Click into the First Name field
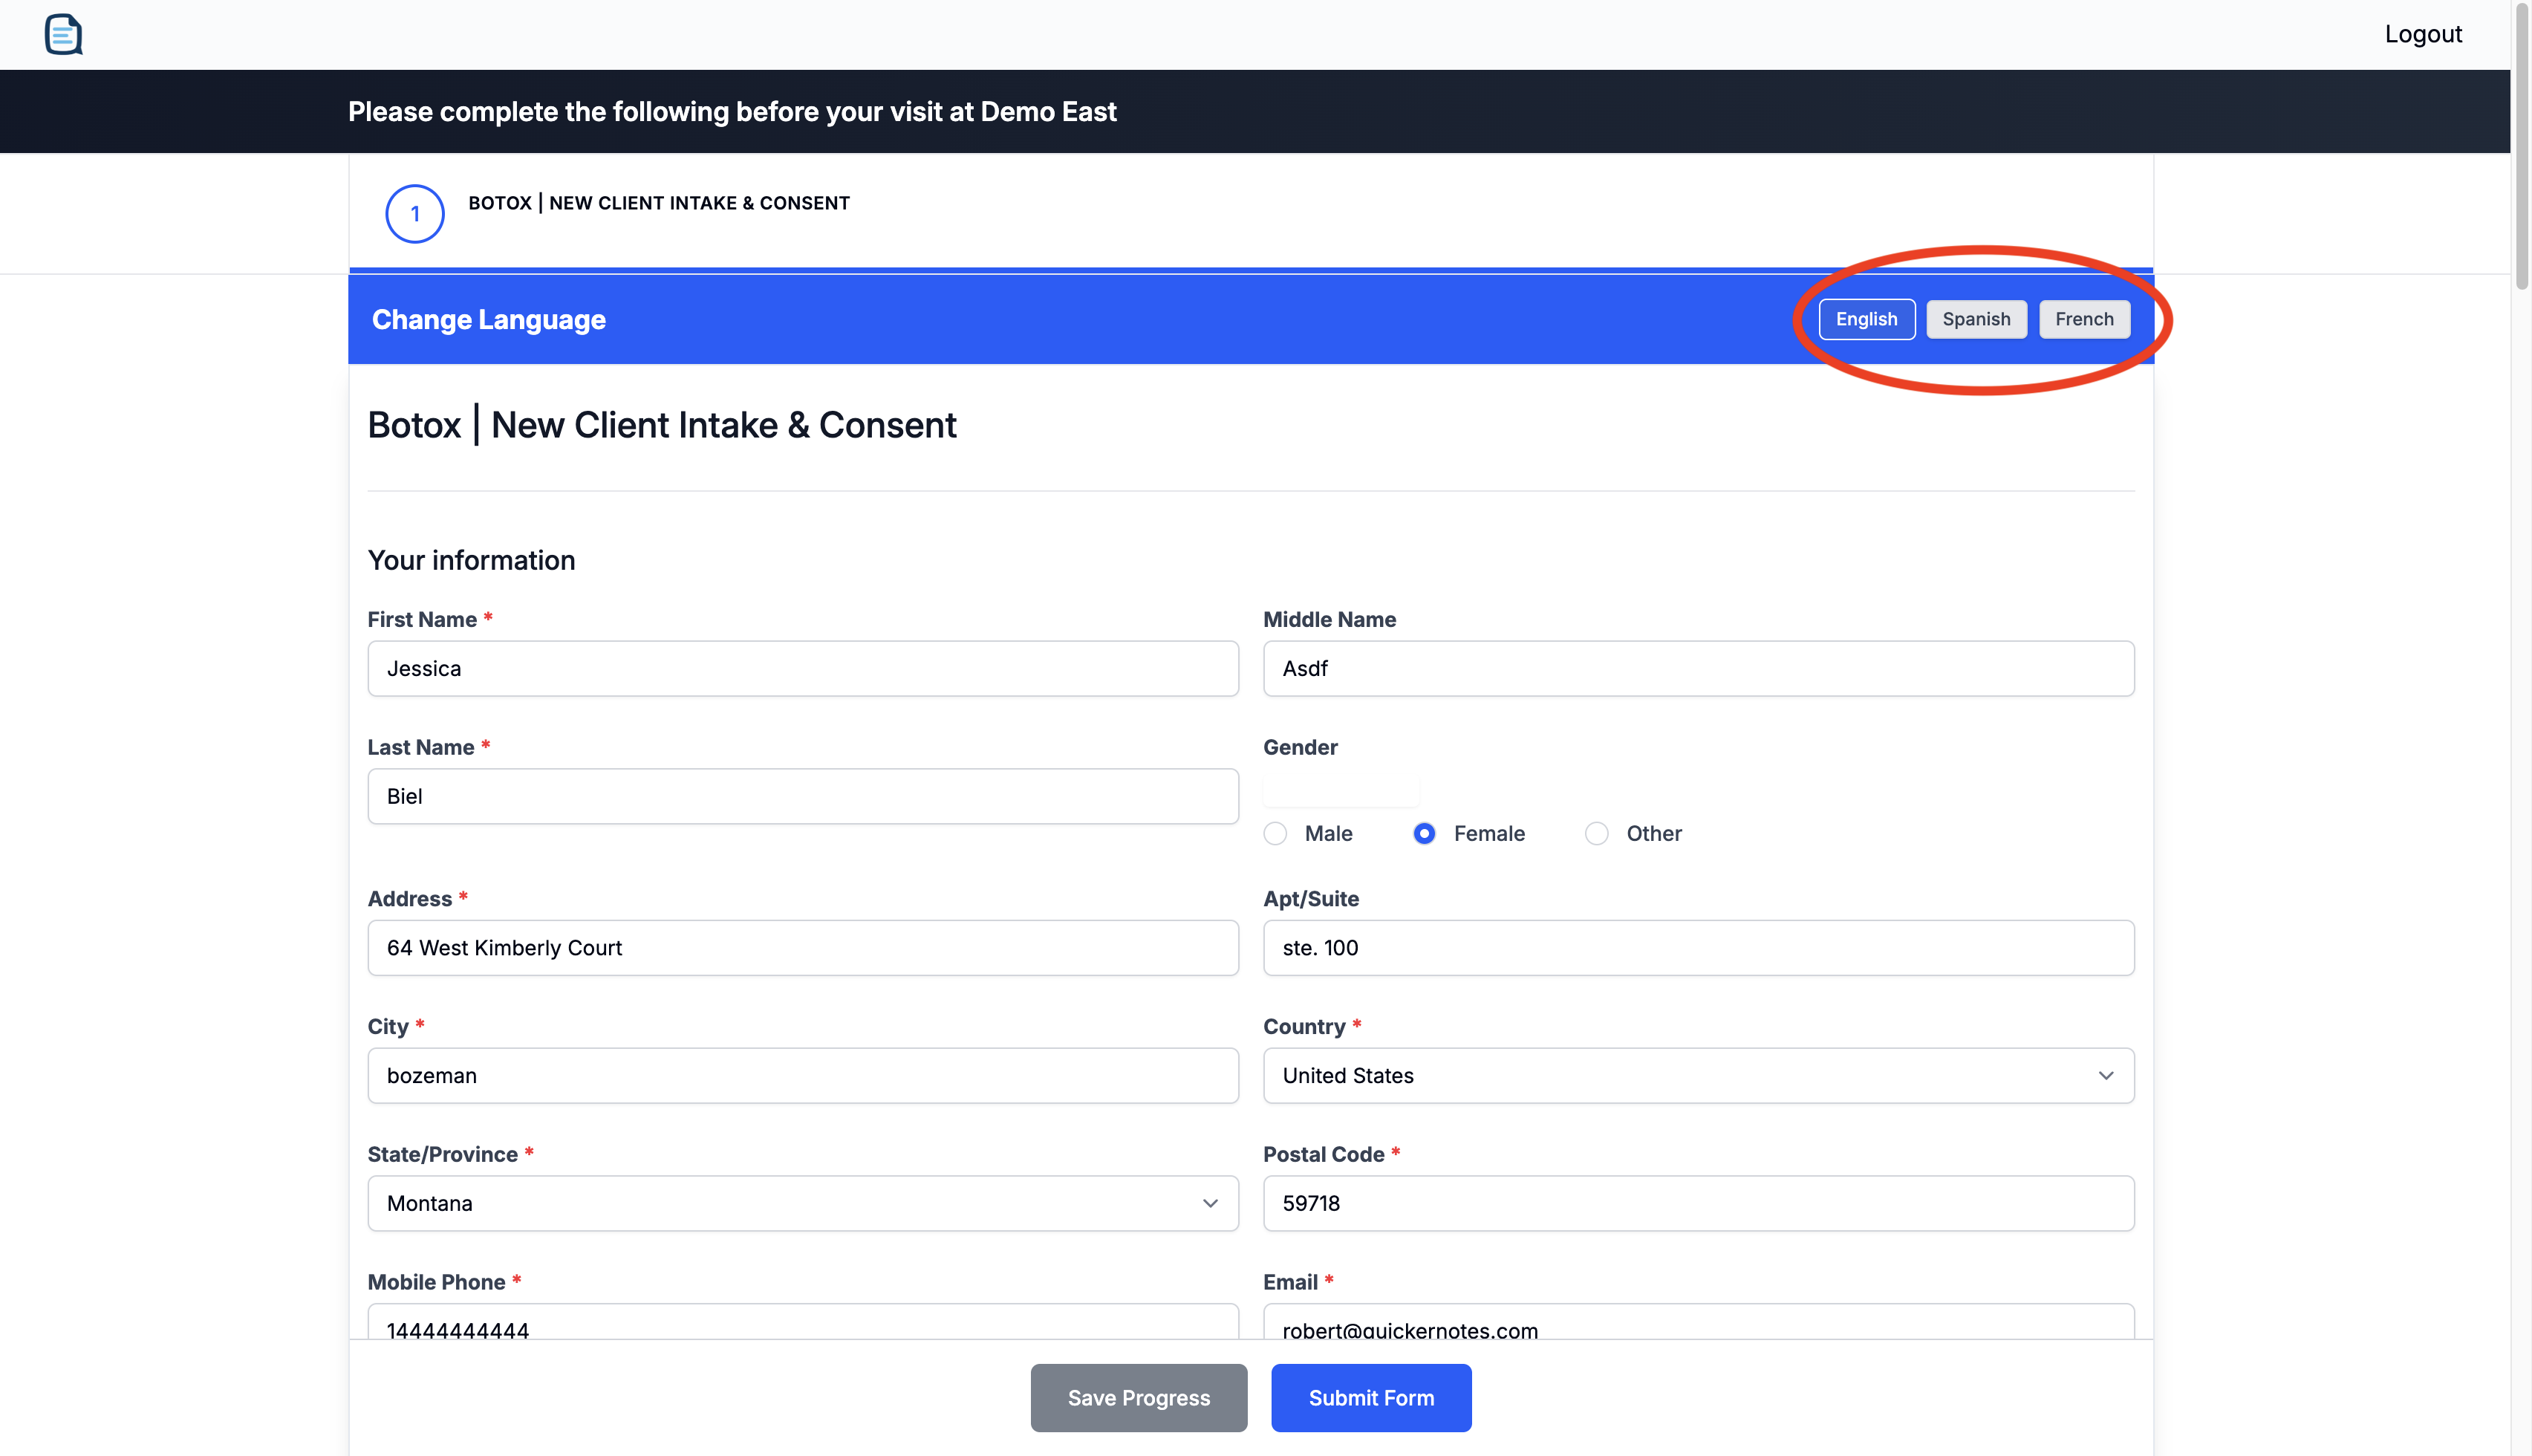 point(803,668)
